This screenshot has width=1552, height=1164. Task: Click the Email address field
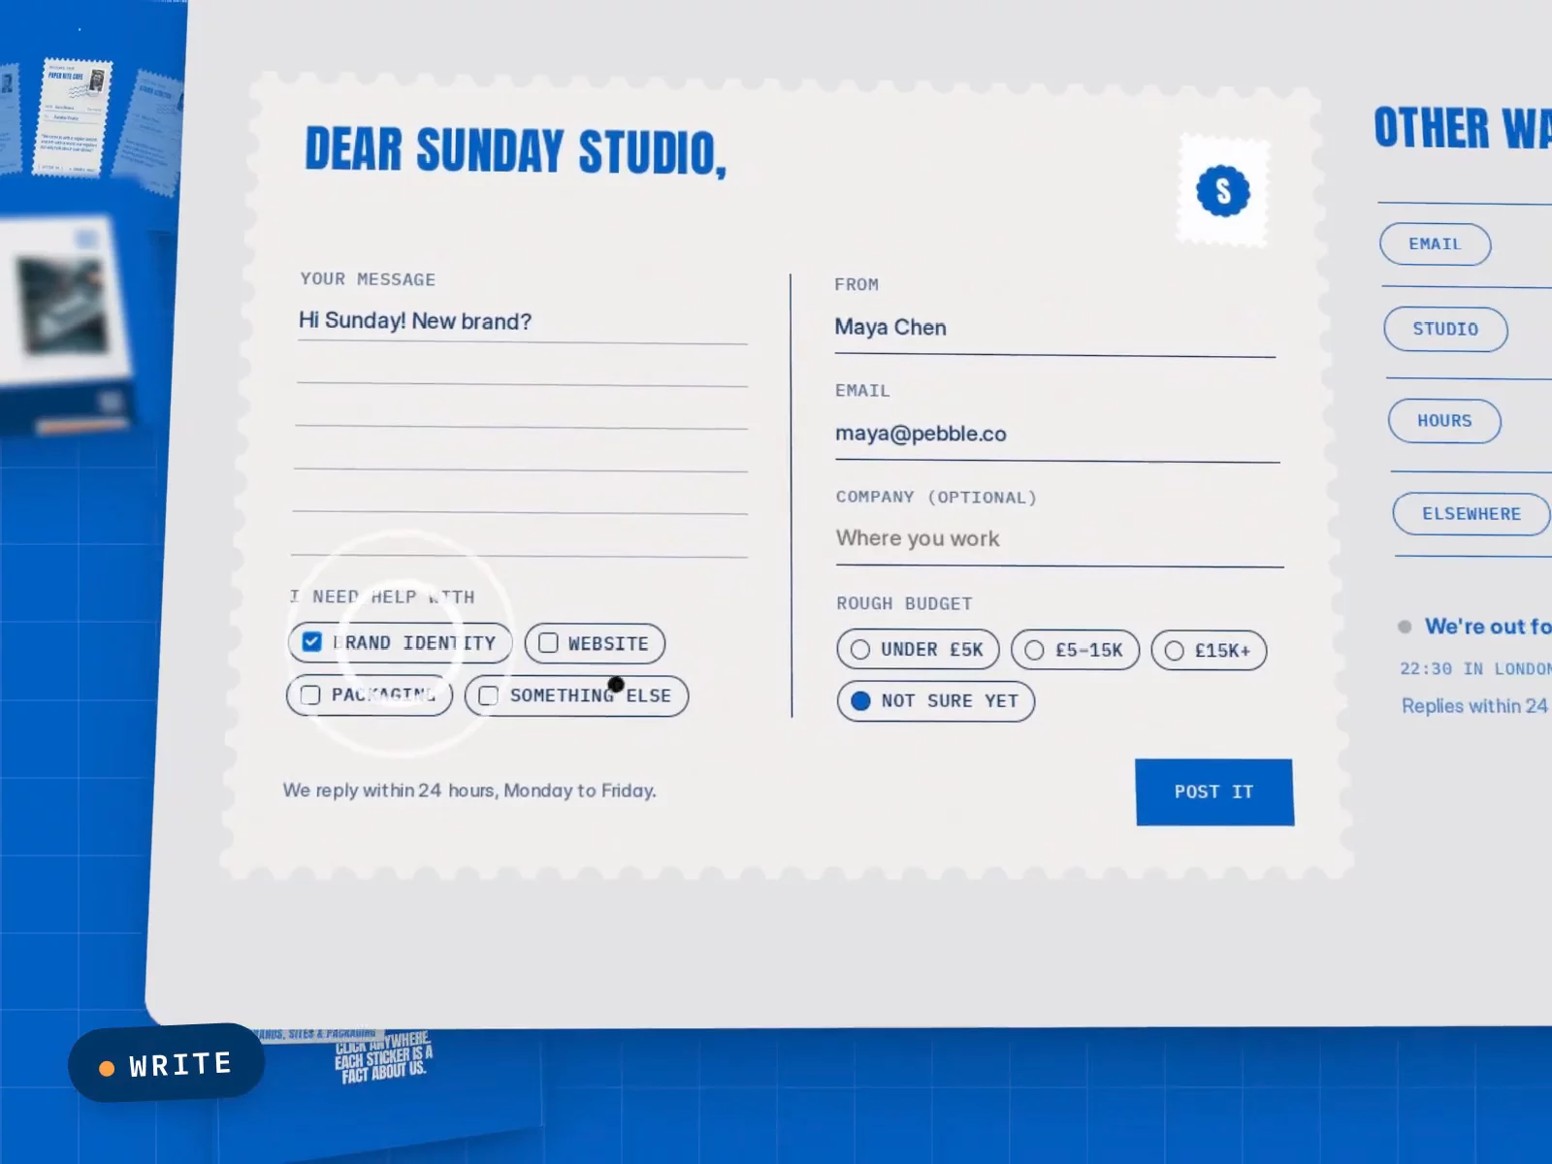click(x=1057, y=434)
